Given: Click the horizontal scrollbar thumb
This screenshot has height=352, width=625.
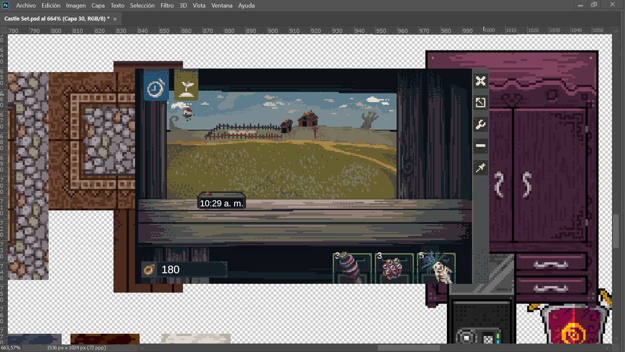Looking at the screenshot, I should click(409, 348).
